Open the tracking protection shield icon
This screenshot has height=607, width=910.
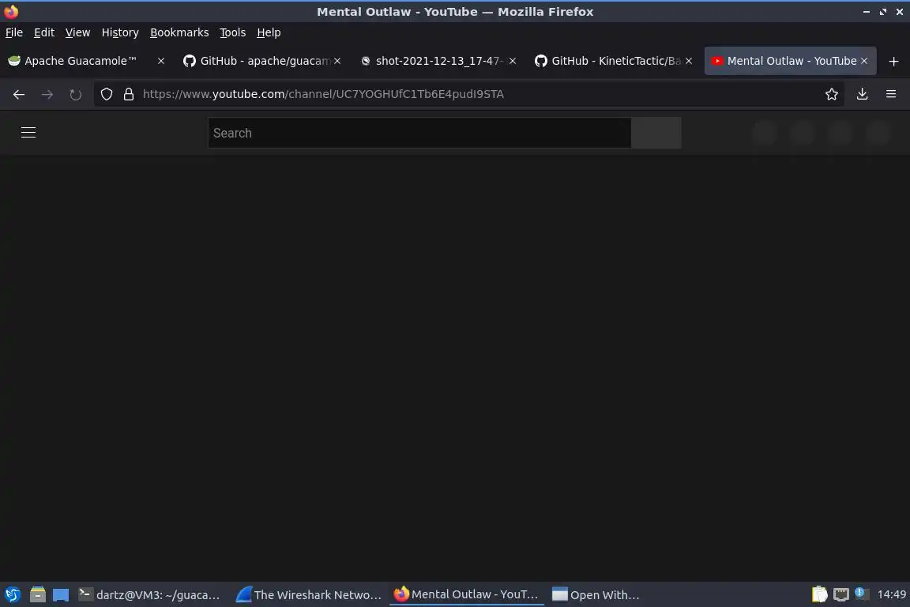click(x=106, y=94)
